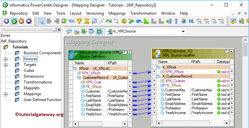Click the Name column header in source definition
The width and height of the screenshot is (249, 128).
click(x=89, y=63)
